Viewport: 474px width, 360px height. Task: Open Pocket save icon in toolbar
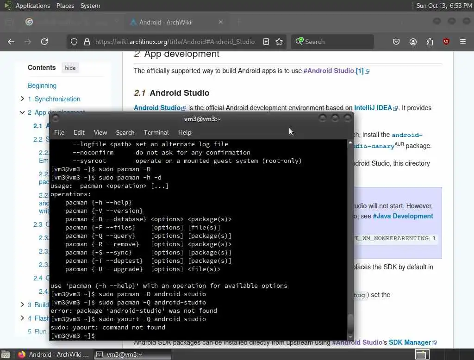click(x=396, y=42)
